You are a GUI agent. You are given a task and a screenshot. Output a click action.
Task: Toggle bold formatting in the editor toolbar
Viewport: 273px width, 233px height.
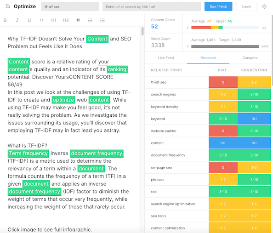click(5, 20)
